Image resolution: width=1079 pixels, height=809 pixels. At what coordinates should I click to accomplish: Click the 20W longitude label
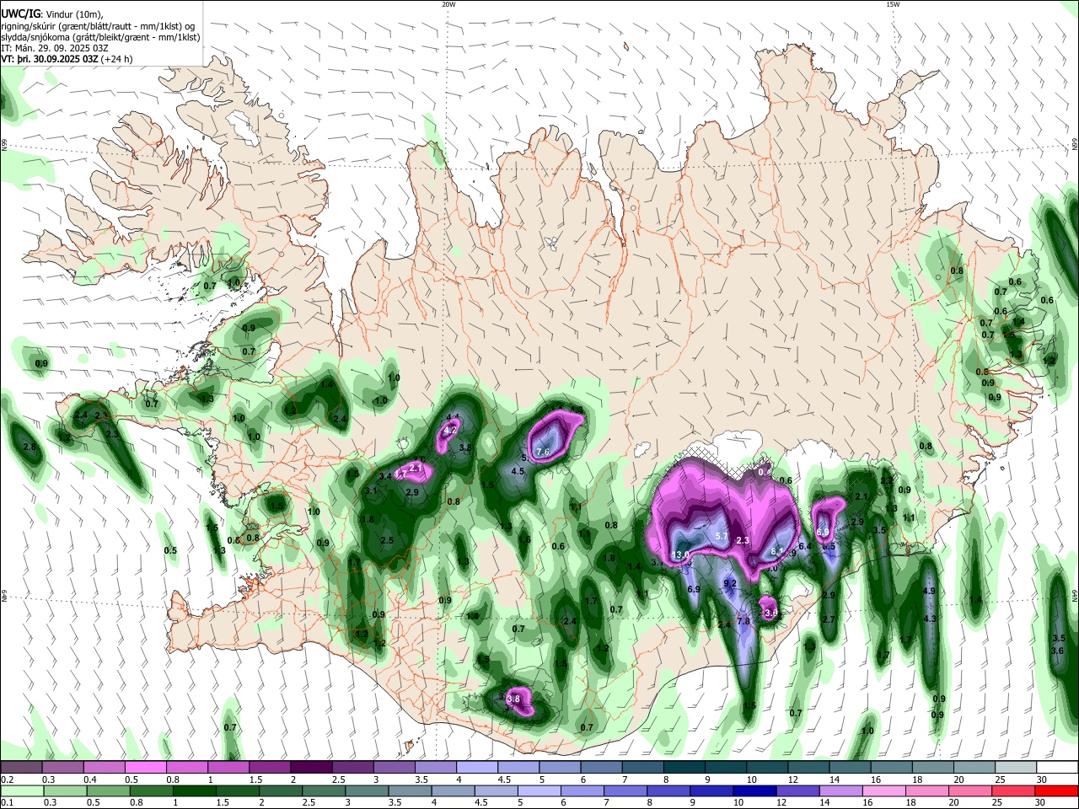pos(448,3)
